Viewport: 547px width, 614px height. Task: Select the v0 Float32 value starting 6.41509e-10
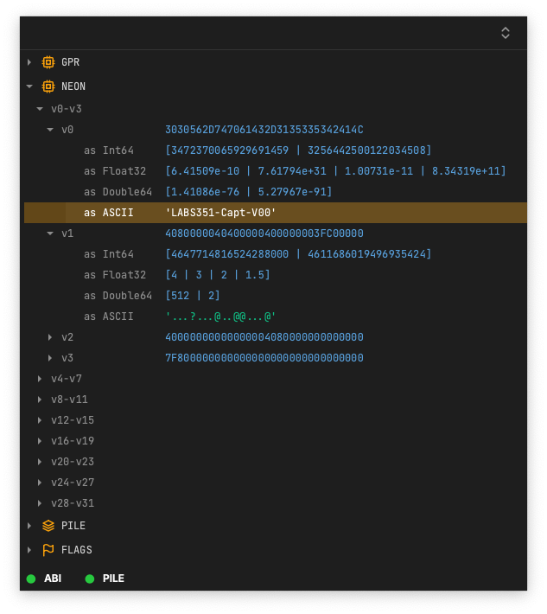coord(335,171)
